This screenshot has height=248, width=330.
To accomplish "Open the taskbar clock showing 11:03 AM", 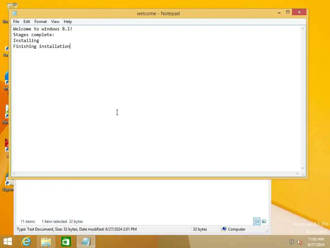I will click(x=316, y=242).
